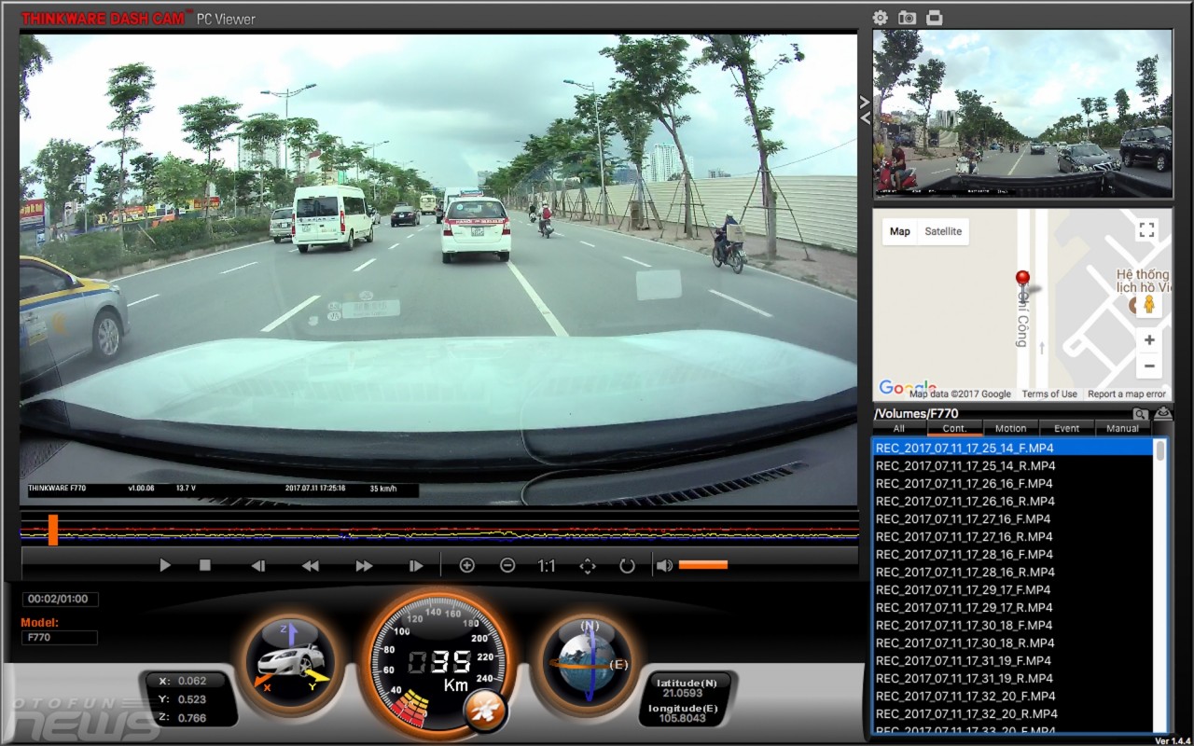Click the red location pin on map
The height and width of the screenshot is (746, 1194).
point(1022,283)
